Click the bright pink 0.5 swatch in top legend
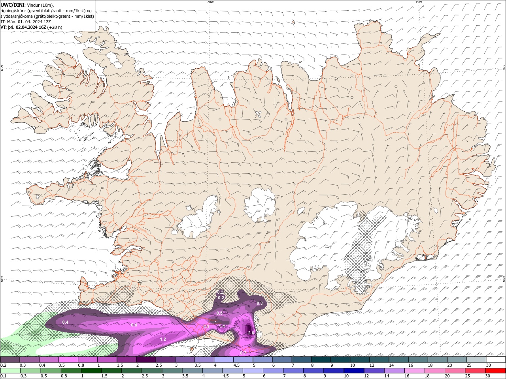506x379 pixels. pyautogui.click(x=68, y=360)
